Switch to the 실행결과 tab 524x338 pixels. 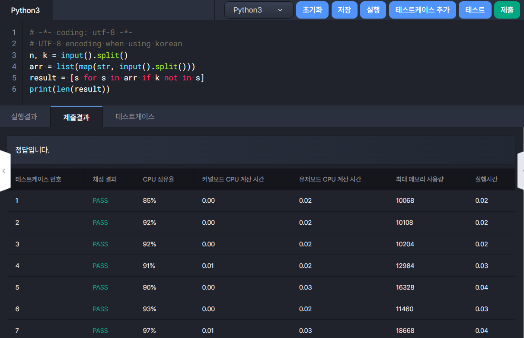coord(24,117)
